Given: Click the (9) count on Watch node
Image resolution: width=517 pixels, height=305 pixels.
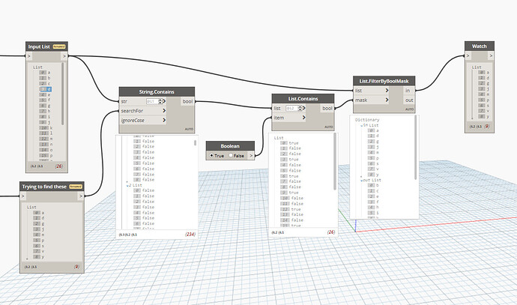Looking at the screenshot, I should (487, 127).
